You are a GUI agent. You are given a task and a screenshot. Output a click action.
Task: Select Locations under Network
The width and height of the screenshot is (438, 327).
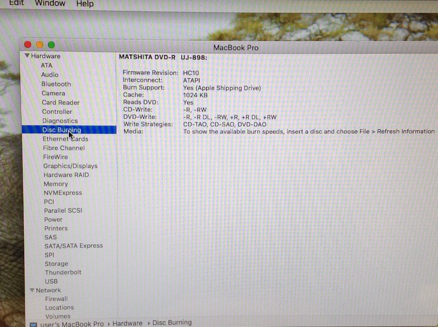tap(60, 308)
